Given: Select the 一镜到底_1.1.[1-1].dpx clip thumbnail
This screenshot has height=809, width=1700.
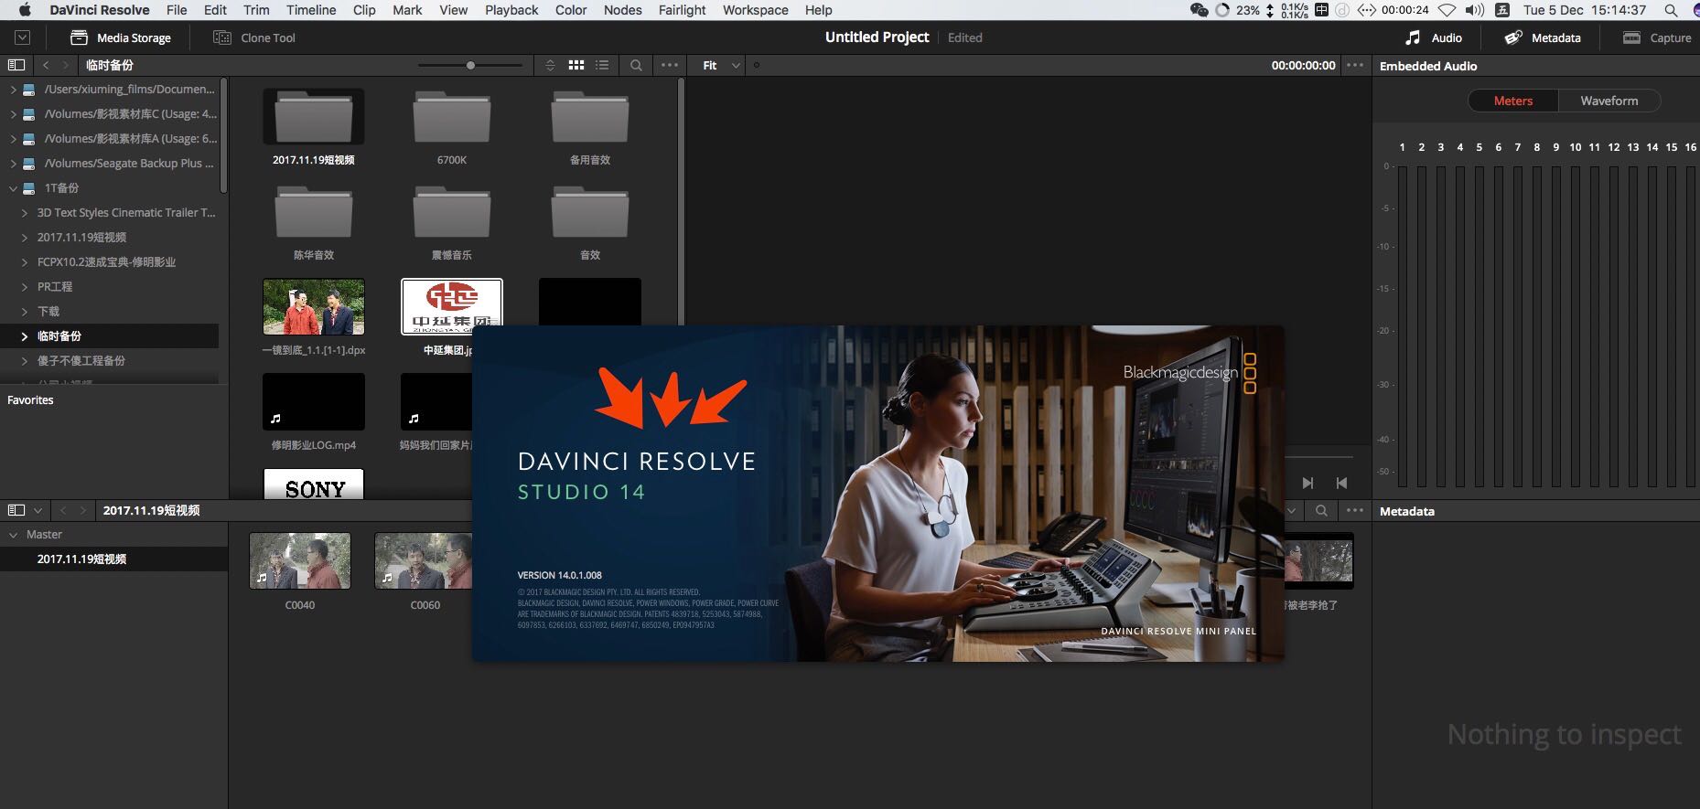Looking at the screenshot, I should [314, 307].
